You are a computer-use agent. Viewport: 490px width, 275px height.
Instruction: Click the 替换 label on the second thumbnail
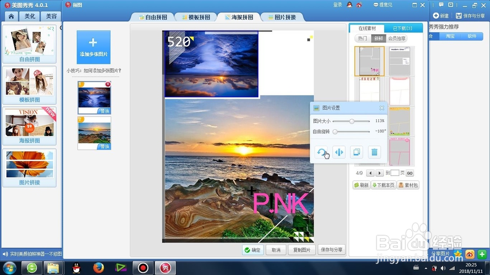tap(104, 146)
